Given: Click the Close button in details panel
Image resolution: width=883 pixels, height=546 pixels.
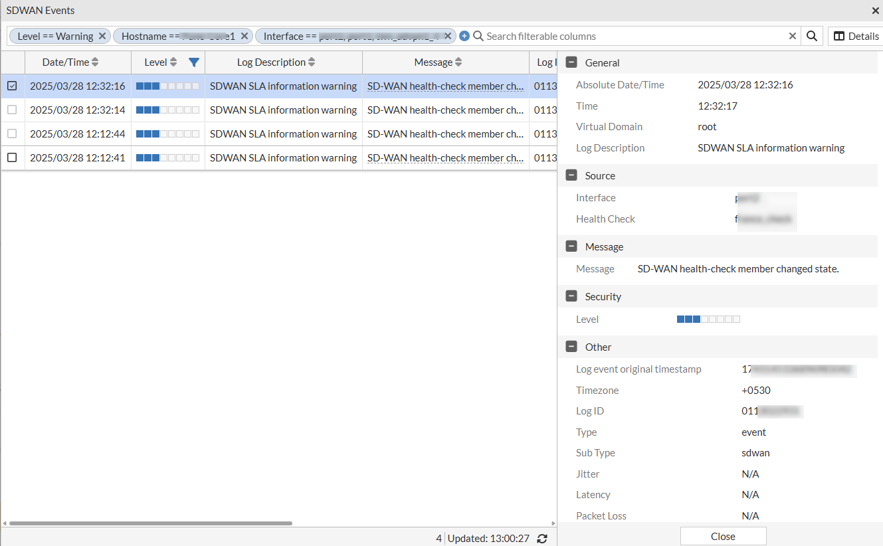Looking at the screenshot, I should tap(723, 536).
